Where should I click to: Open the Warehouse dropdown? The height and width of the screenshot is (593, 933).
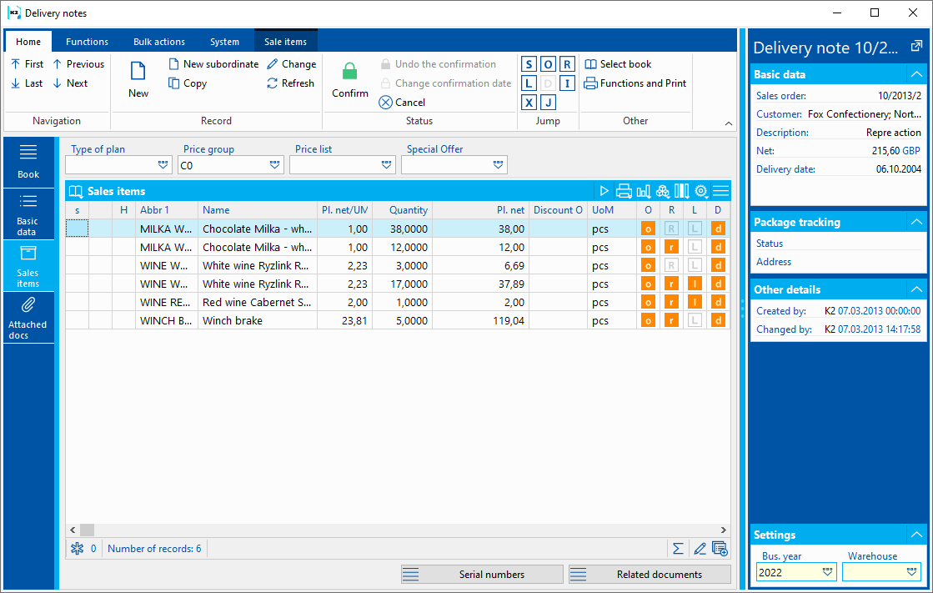click(911, 572)
